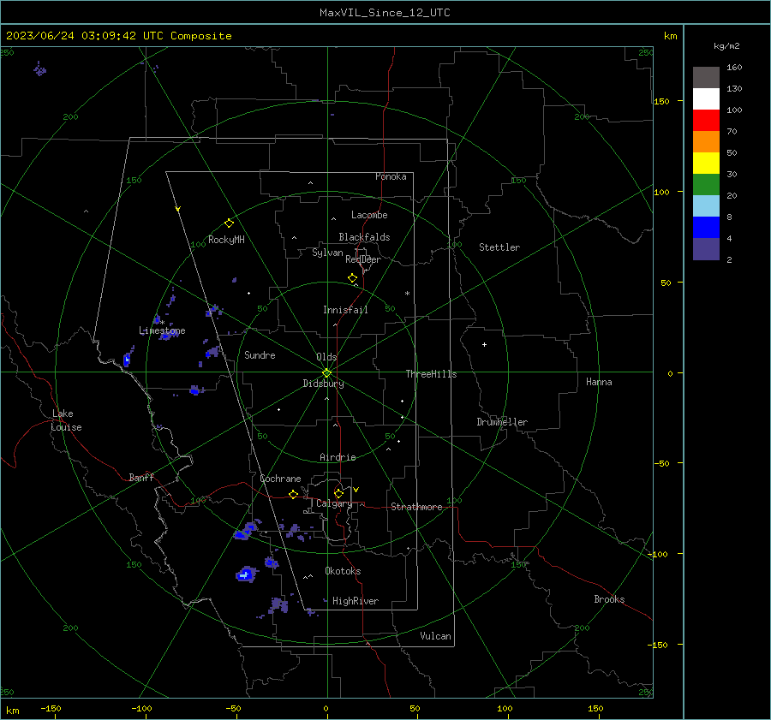Click the yellow diamond marker near Cochrane
The width and height of the screenshot is (771, 720).
pyautogui.click(x=293, y=495)
